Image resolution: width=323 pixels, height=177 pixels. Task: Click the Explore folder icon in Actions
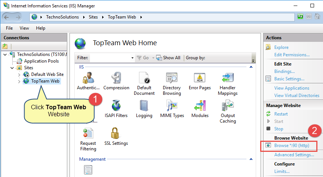point(268,47)
